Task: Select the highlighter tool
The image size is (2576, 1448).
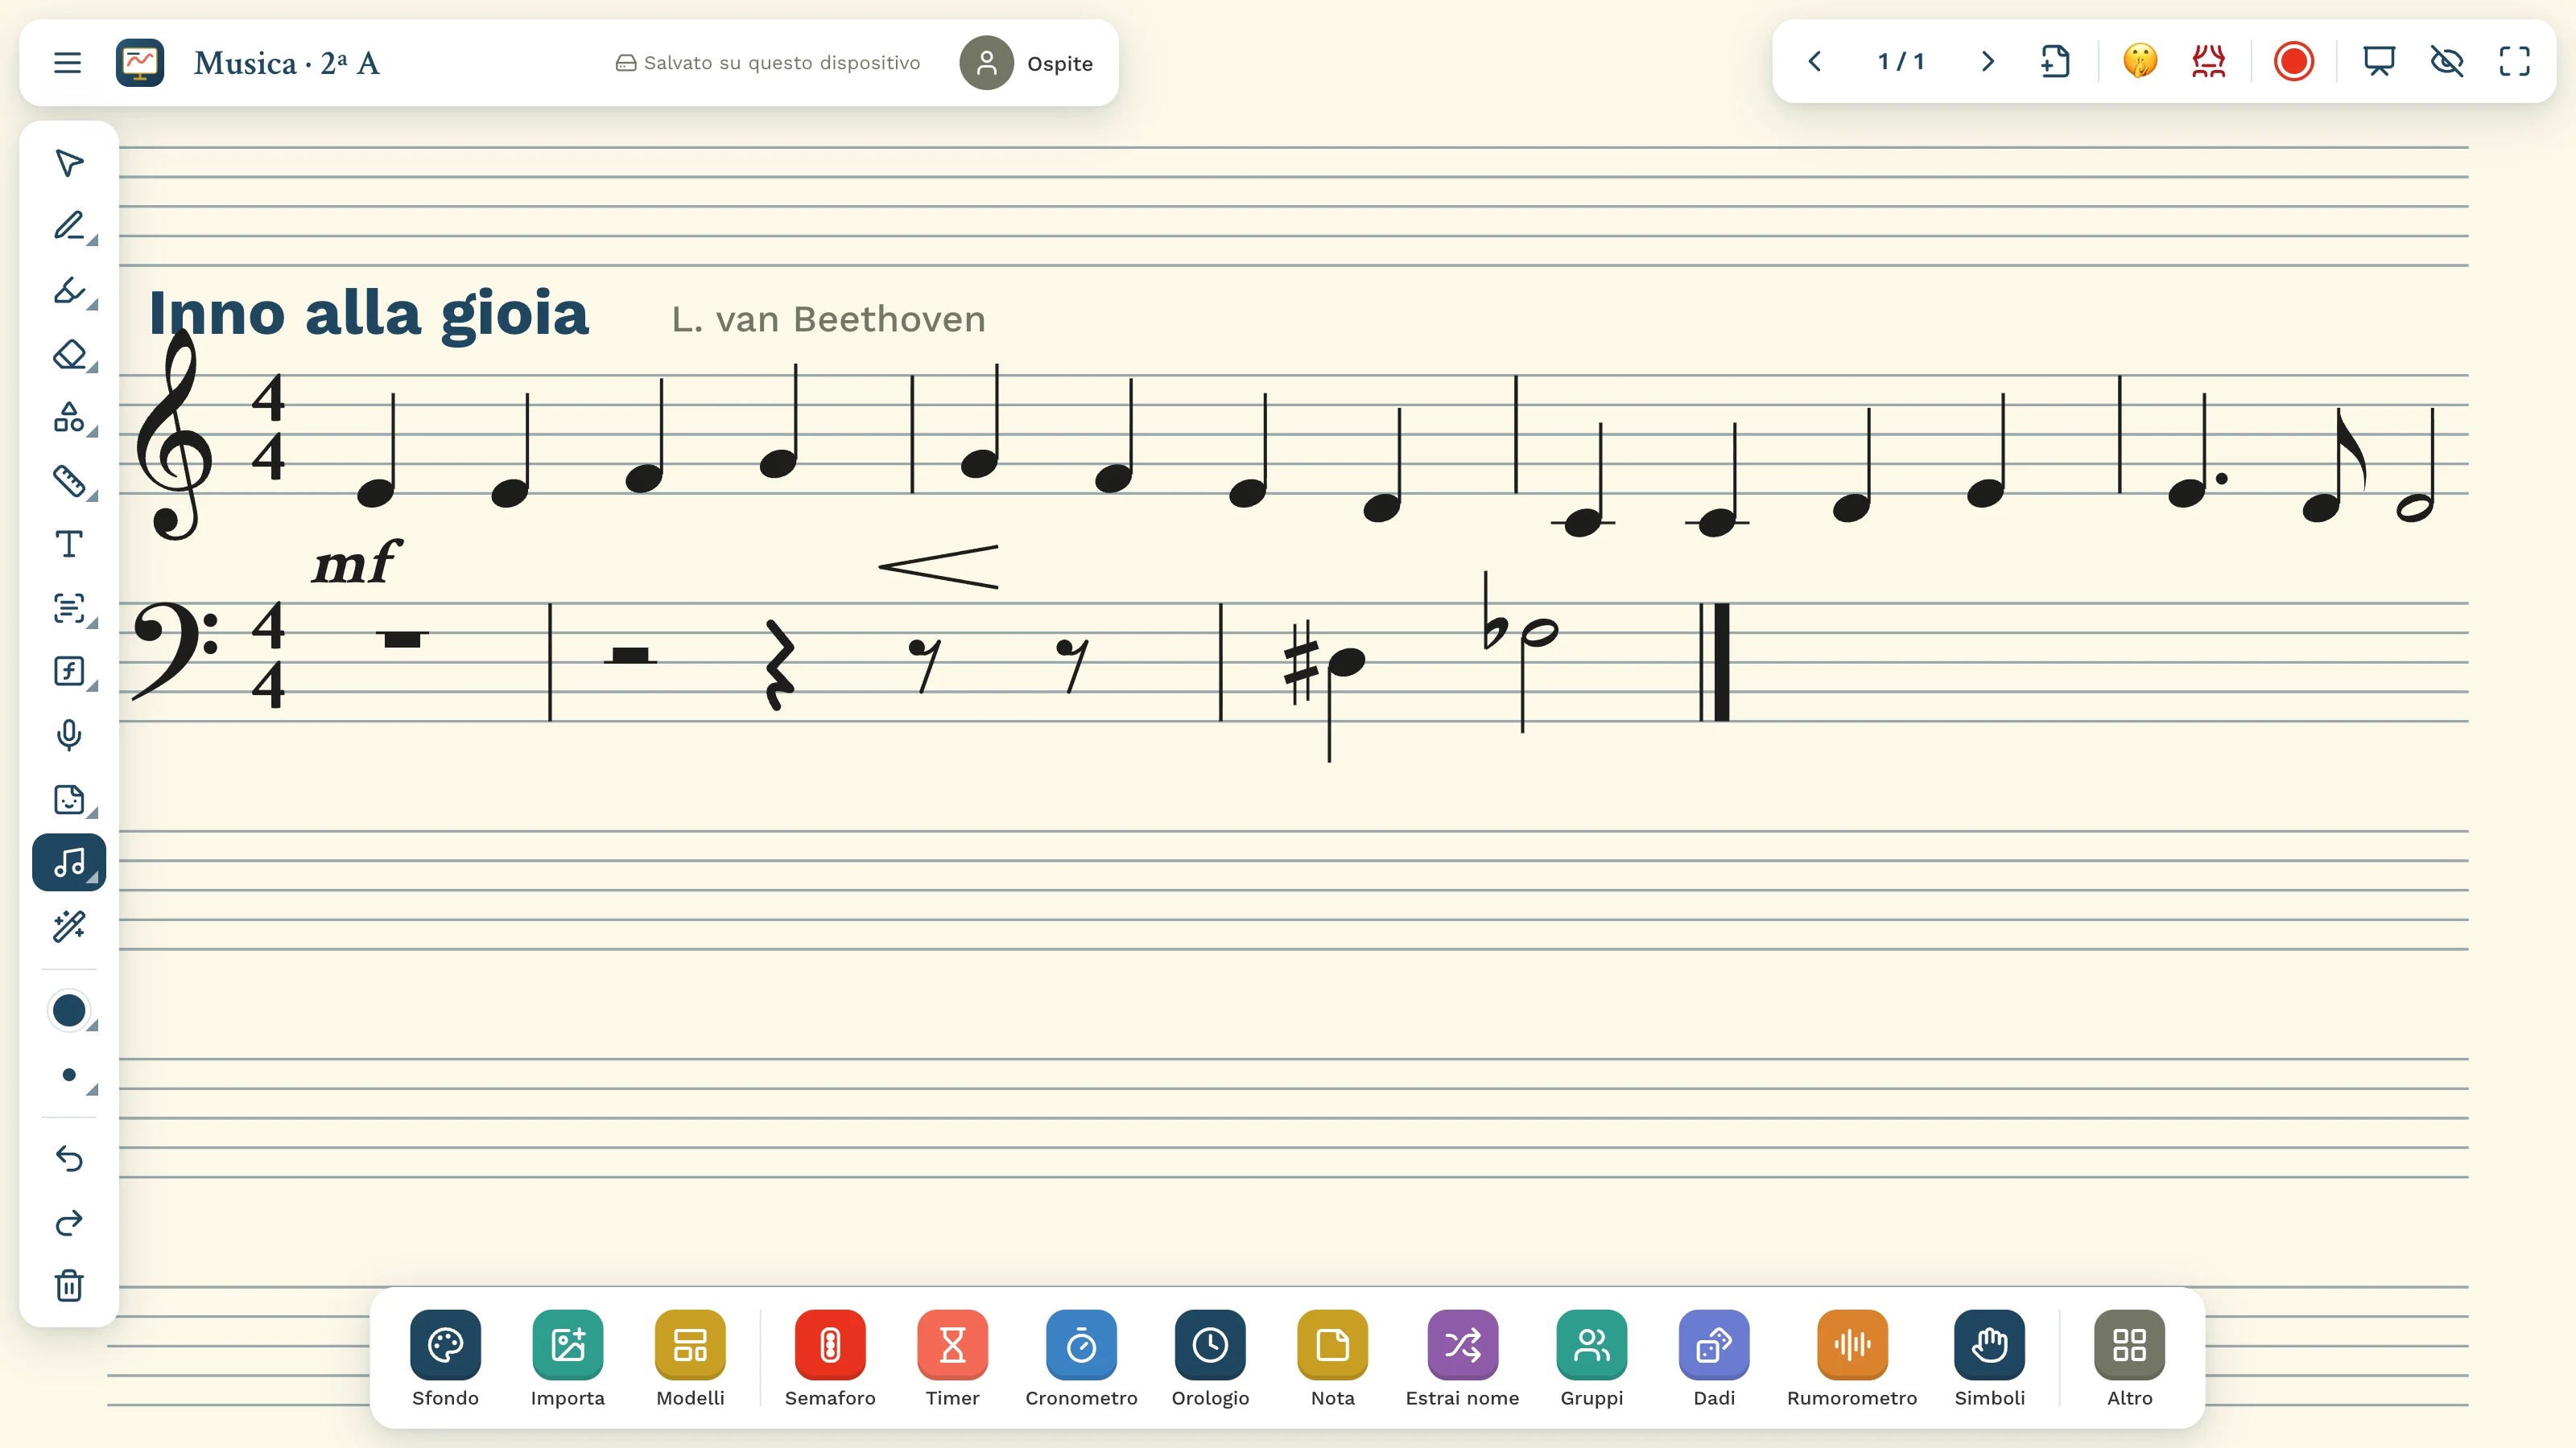Action: click(x=69, y=290)
